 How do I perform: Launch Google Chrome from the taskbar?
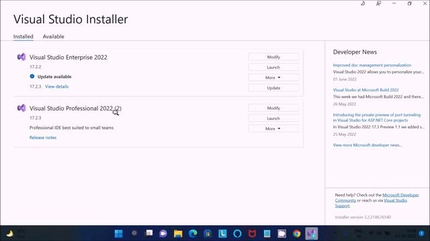[x=296, y=234]
